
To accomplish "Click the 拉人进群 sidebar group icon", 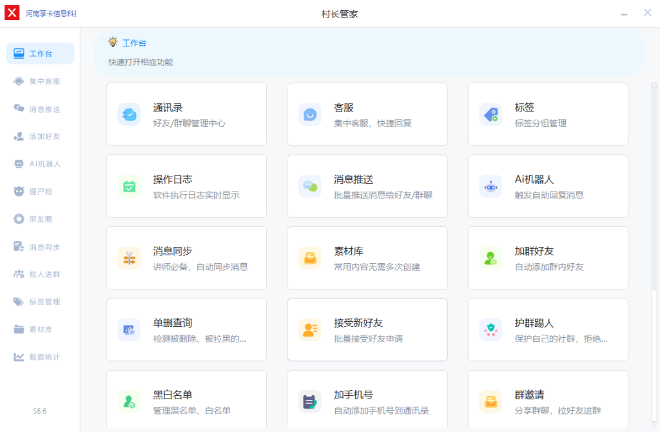I will (x=19, y=274).
